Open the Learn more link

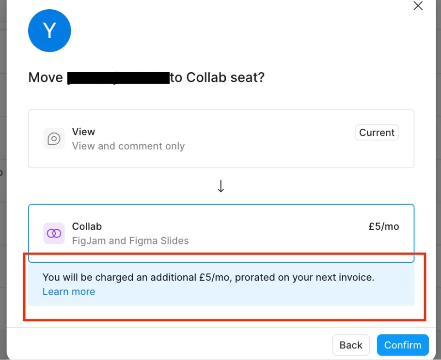pos(69,292)
